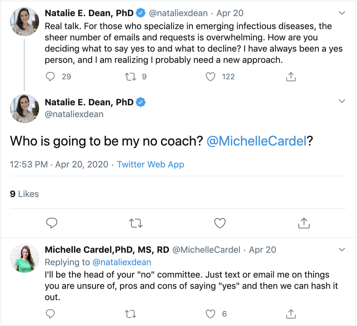Reply to Michelle Cardel's committee tweet
Image resolution: width=357 pixels, height=326 pixels.
[x=50, y=314]
